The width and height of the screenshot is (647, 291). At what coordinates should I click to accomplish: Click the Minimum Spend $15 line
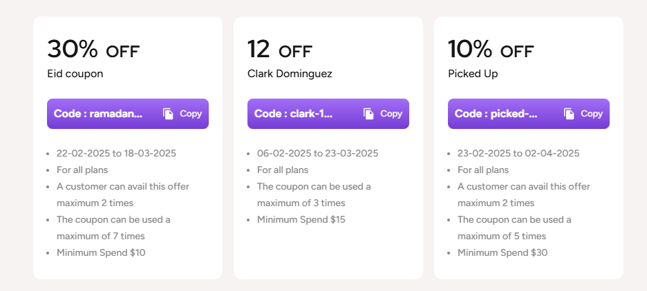[301, 219]
